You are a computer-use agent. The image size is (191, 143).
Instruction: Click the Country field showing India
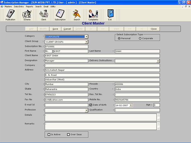tap(137, 89)
